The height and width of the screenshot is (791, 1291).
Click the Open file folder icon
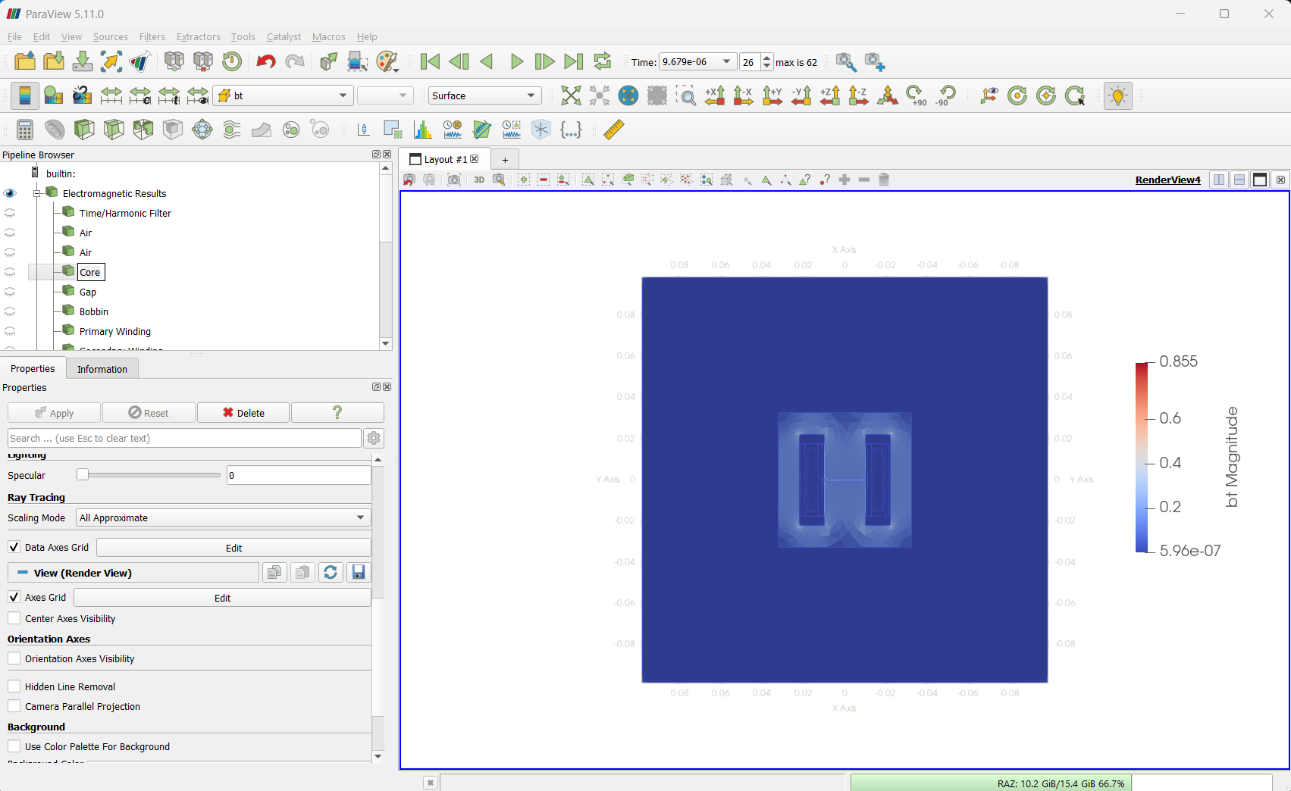tap(25, 61)
